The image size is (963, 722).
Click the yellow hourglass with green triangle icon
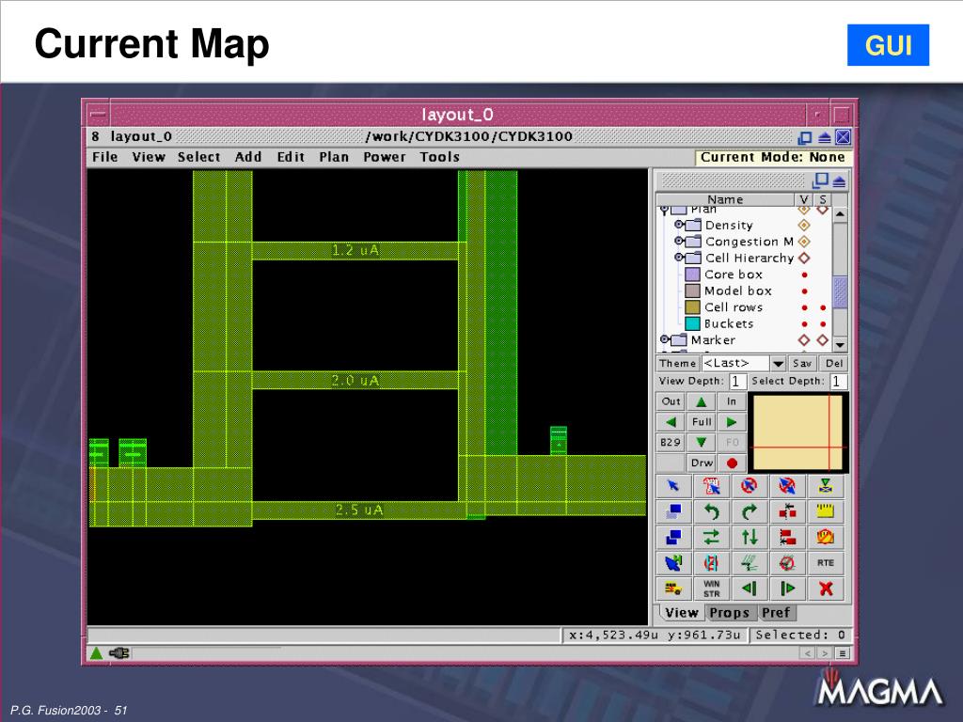826,486
